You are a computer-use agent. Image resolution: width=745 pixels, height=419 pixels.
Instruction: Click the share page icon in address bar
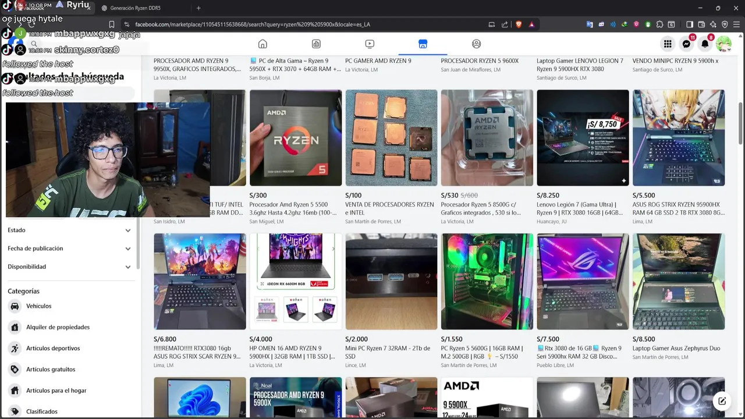coord(505,24)
